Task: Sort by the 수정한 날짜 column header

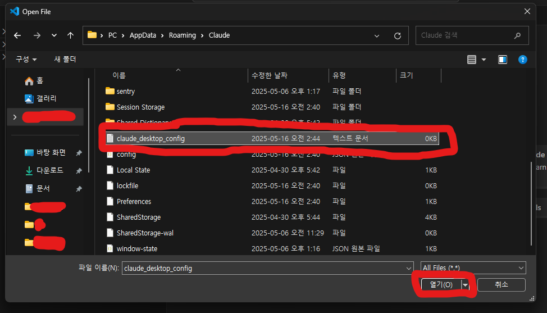Action: coord(270,75)
